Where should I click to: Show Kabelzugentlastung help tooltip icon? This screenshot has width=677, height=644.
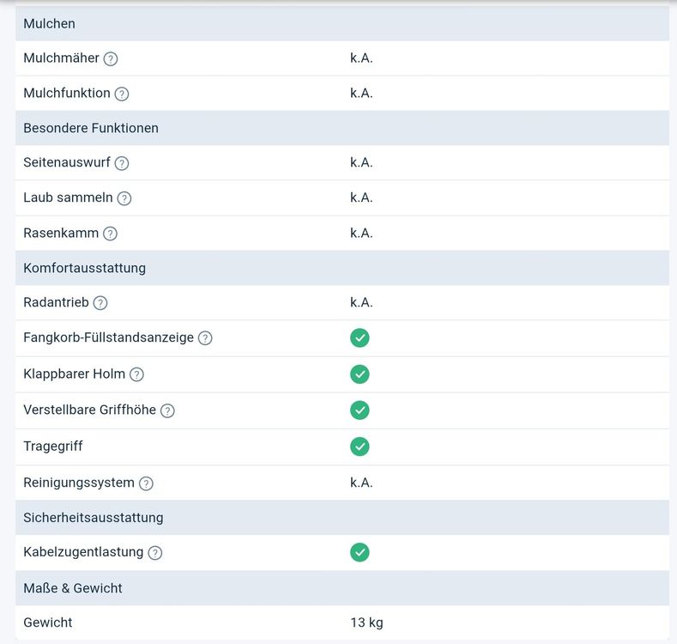pos(155,553)
